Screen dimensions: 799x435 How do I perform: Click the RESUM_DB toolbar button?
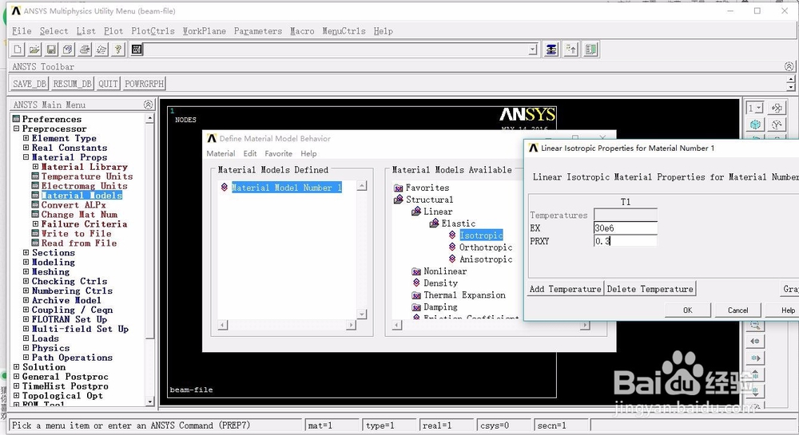click(x=73, y=84)
